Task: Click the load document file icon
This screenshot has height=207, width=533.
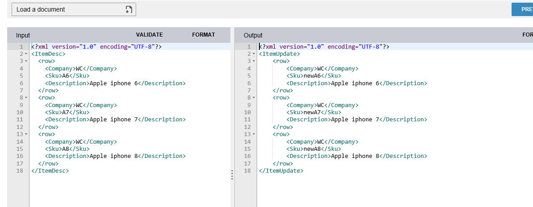Action: pyautogui.click(x=129, y=9)
